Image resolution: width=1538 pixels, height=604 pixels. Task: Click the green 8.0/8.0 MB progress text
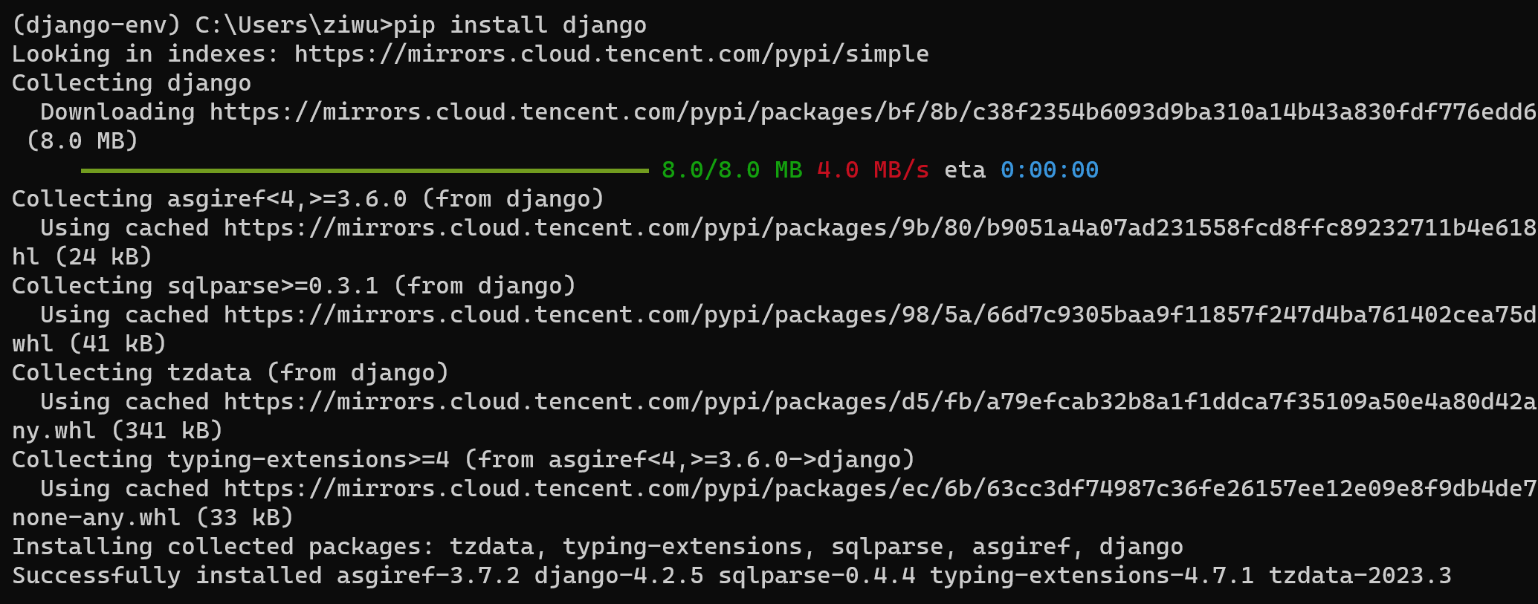pyautogui.click(x=731, y=171)
